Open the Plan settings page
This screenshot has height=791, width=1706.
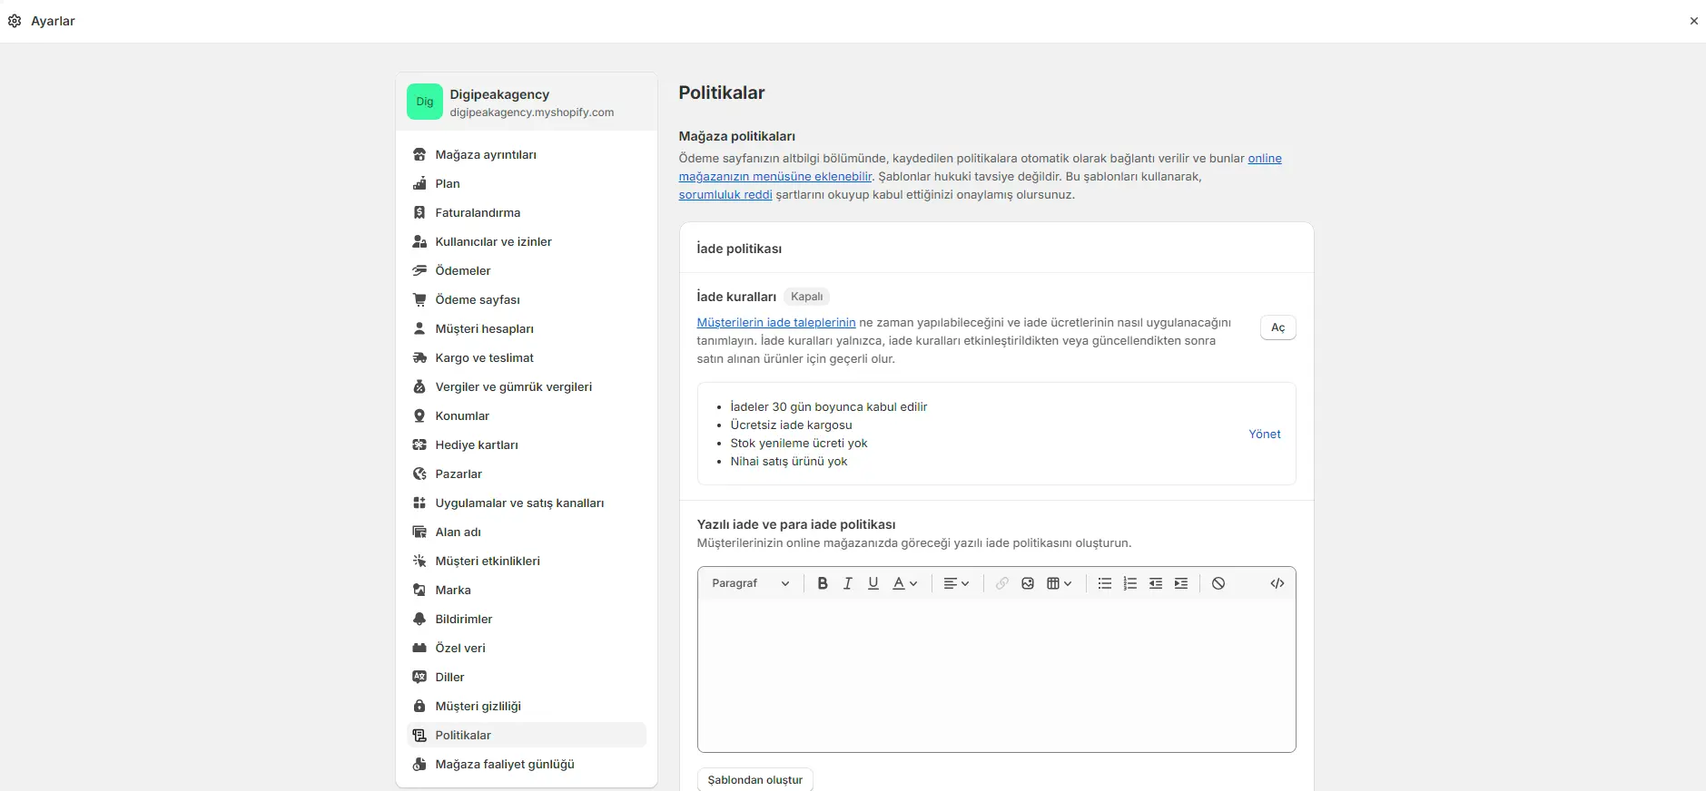tap(527, 183)
